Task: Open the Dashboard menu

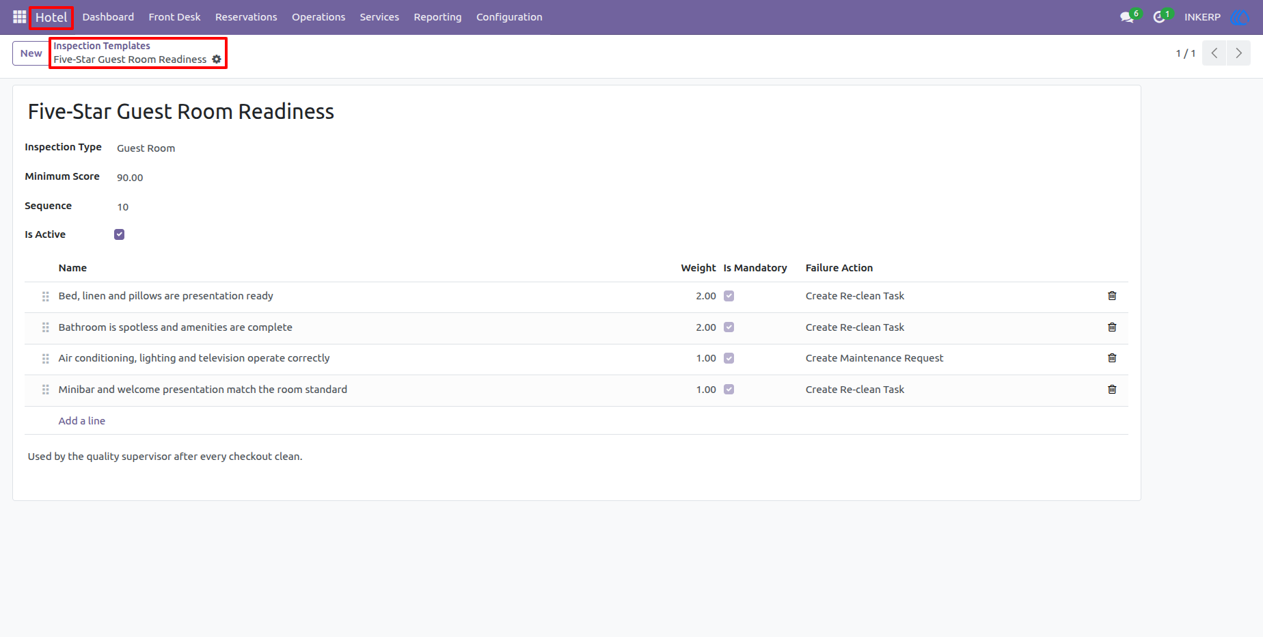Action: coord(108,17)
